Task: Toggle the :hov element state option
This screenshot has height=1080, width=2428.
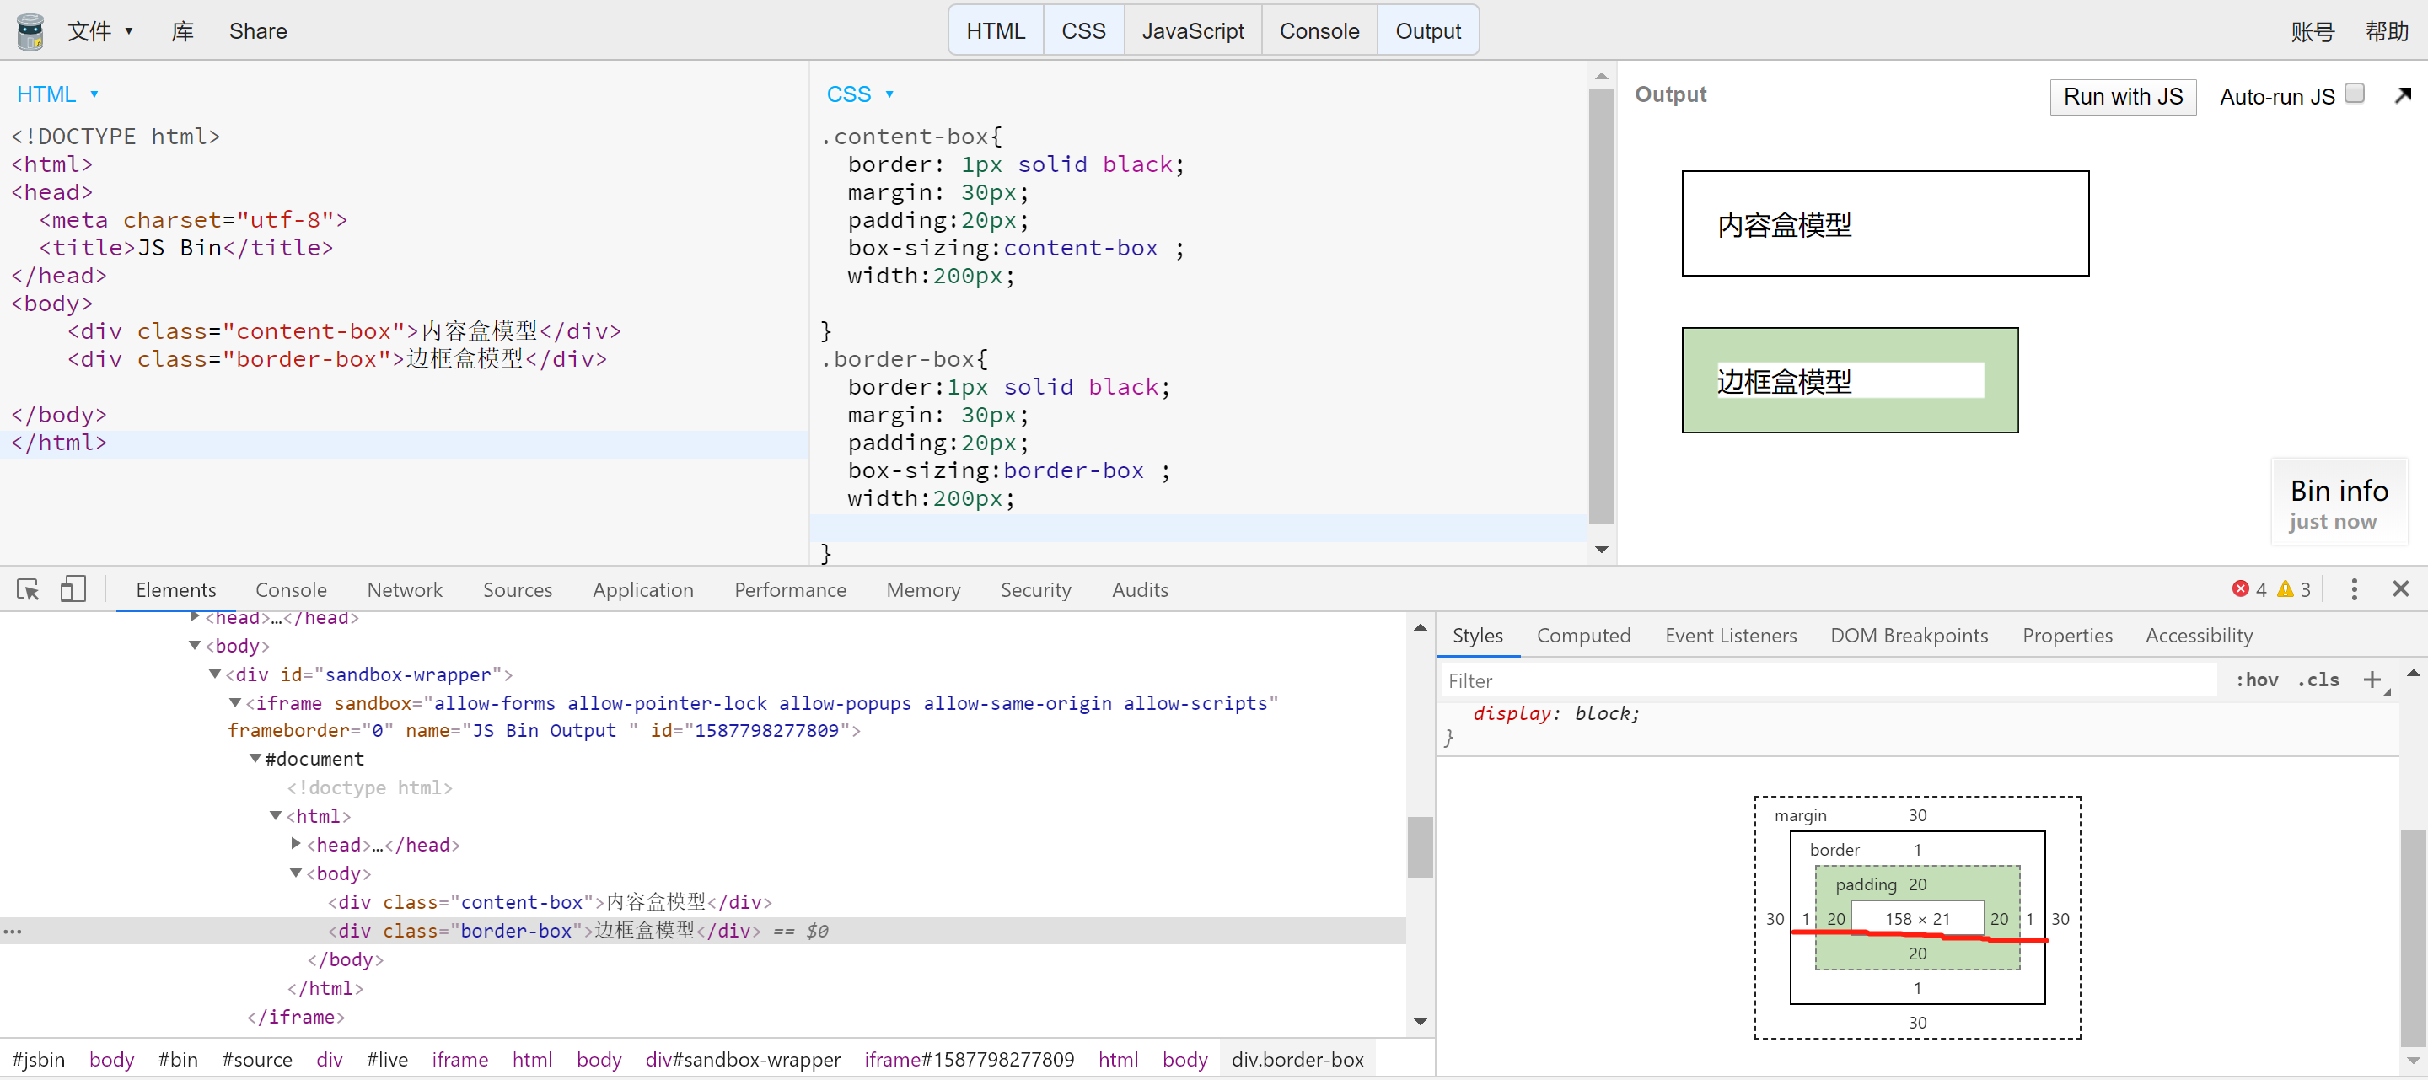Action: tap(2257, 680)
